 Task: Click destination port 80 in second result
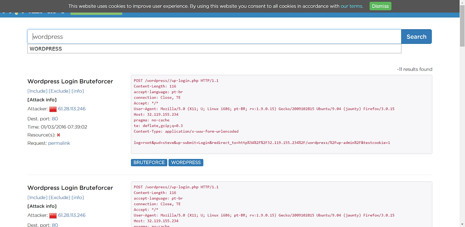[55, 225]
